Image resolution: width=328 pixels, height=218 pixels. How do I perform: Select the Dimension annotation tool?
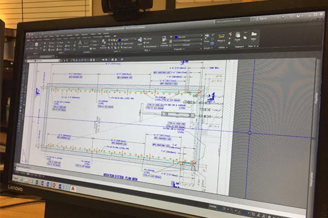point(86,44)
